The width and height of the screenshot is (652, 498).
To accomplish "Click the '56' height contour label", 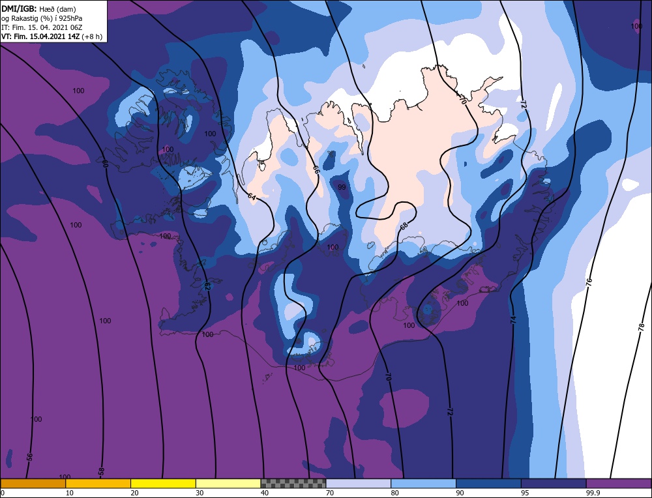I will pos(29,456).
